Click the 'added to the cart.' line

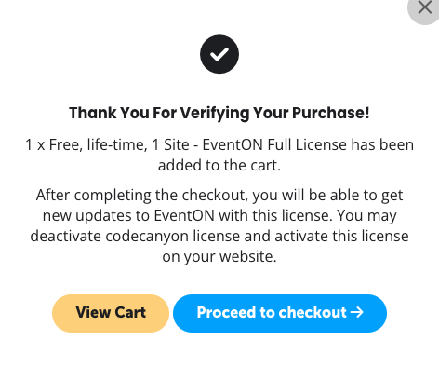[219, 165]
